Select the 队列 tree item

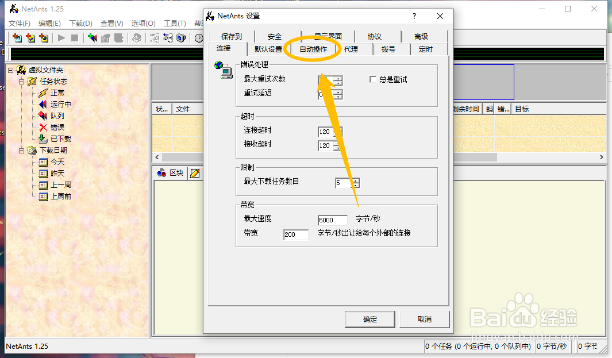tap(57, 116)
